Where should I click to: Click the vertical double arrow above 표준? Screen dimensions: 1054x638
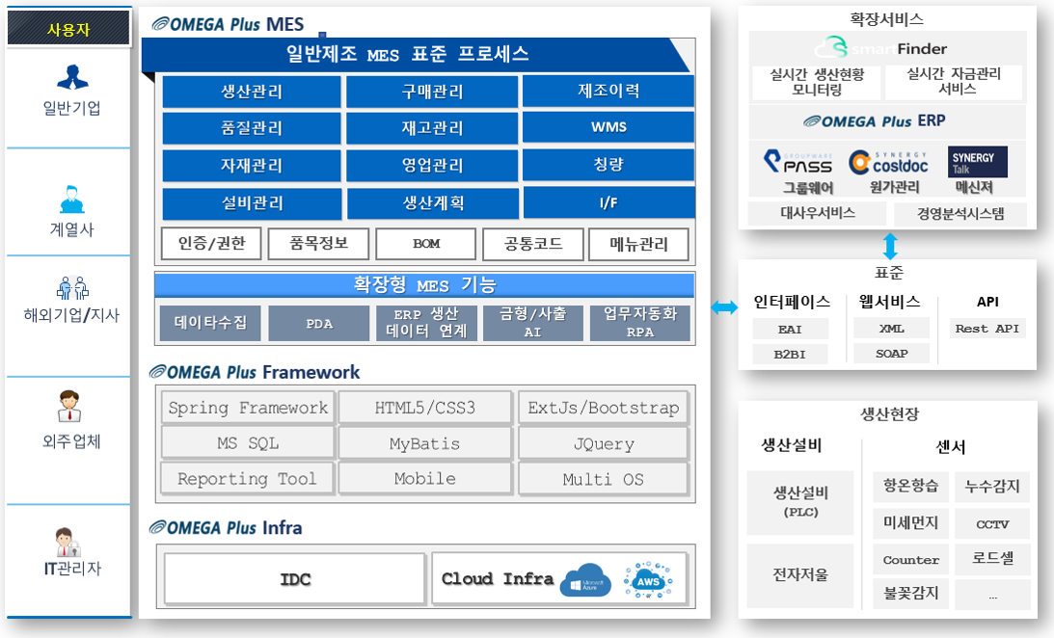point(890,244)
